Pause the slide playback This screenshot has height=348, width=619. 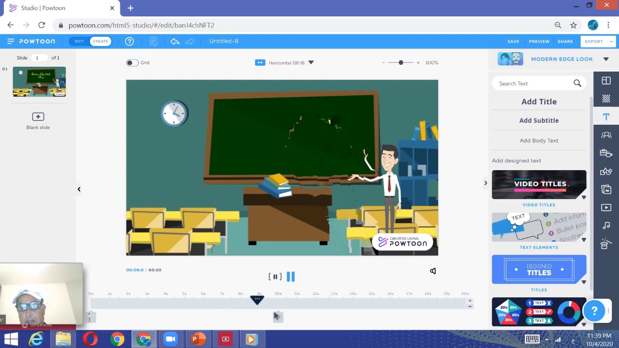[290, 276]
